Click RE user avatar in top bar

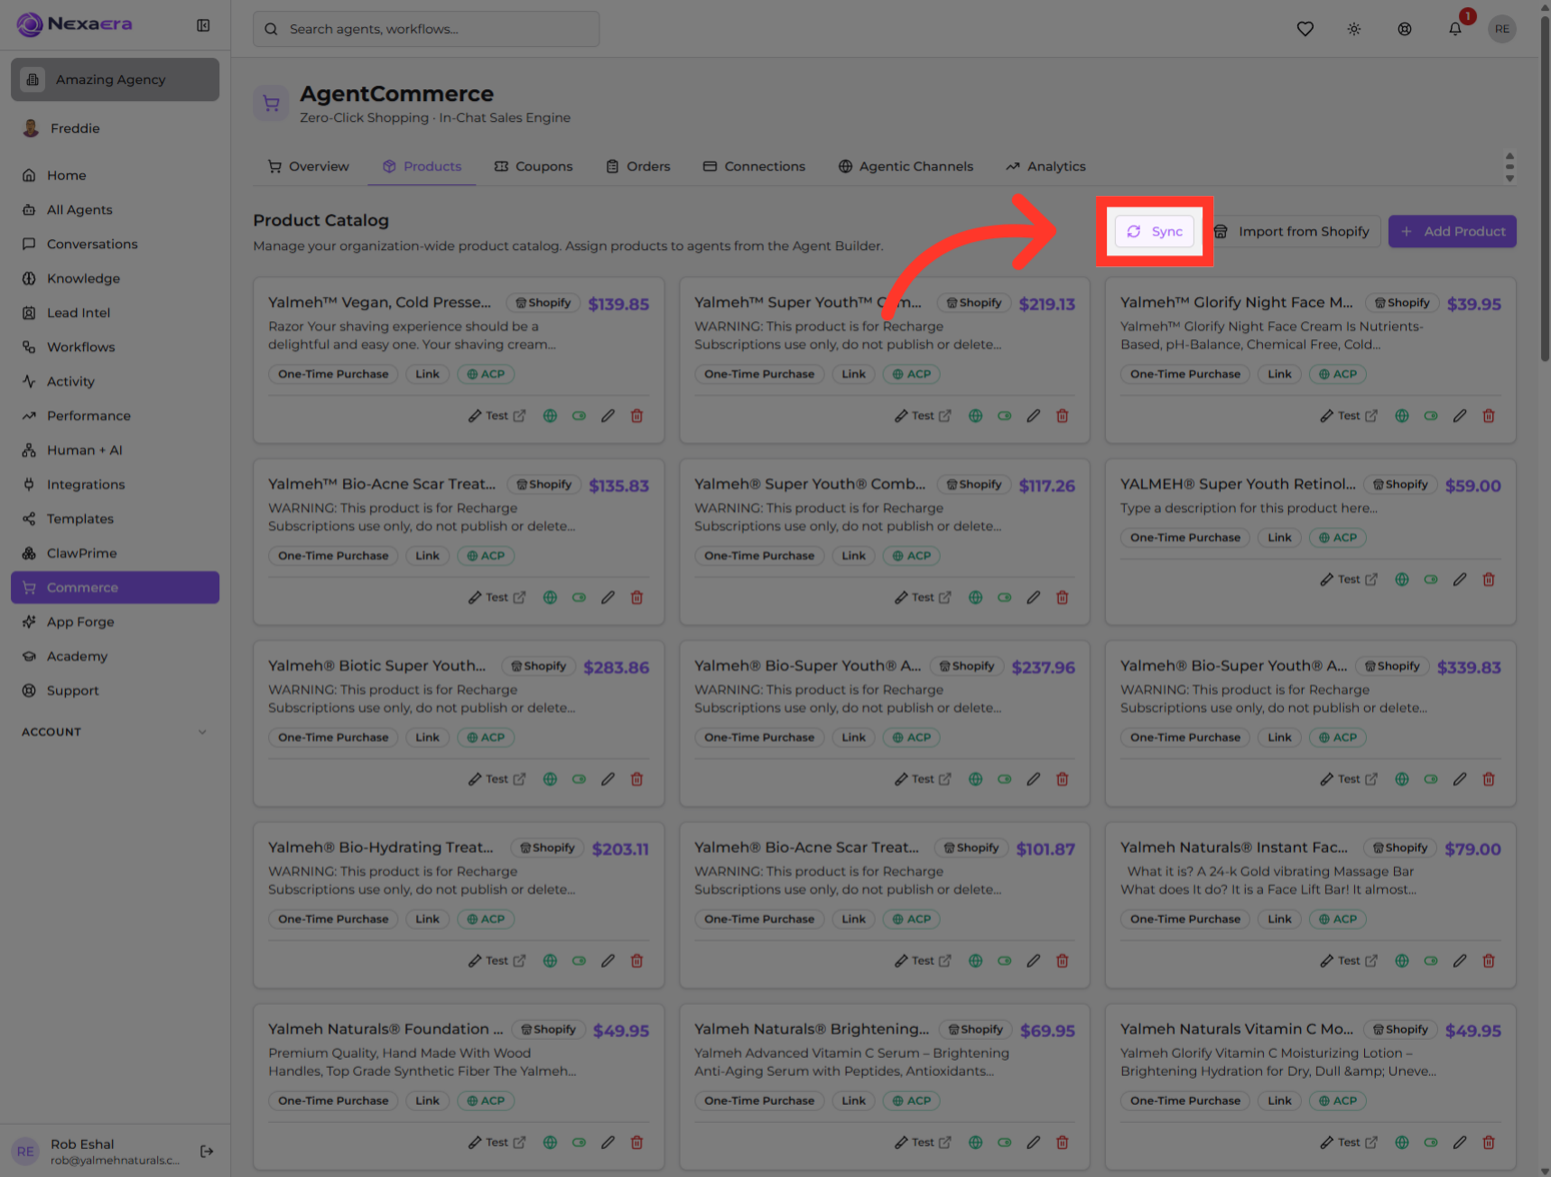[x=1501, y=29]
